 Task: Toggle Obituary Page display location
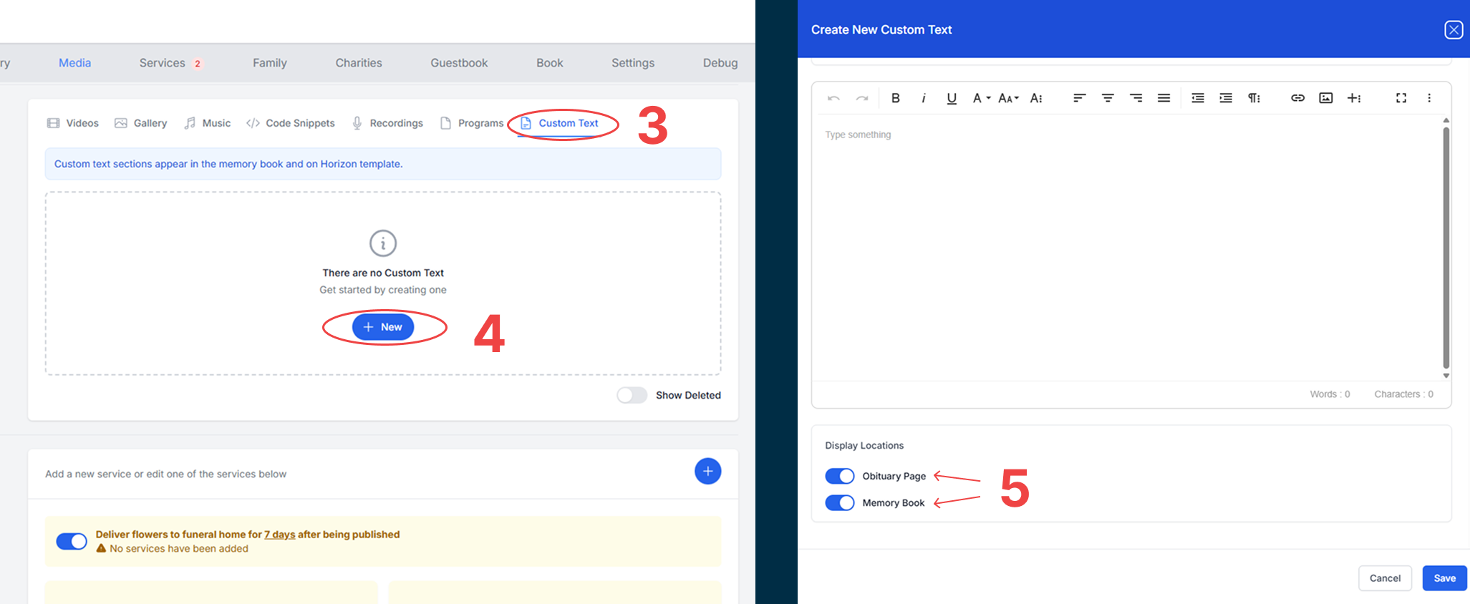pos(840,476)
